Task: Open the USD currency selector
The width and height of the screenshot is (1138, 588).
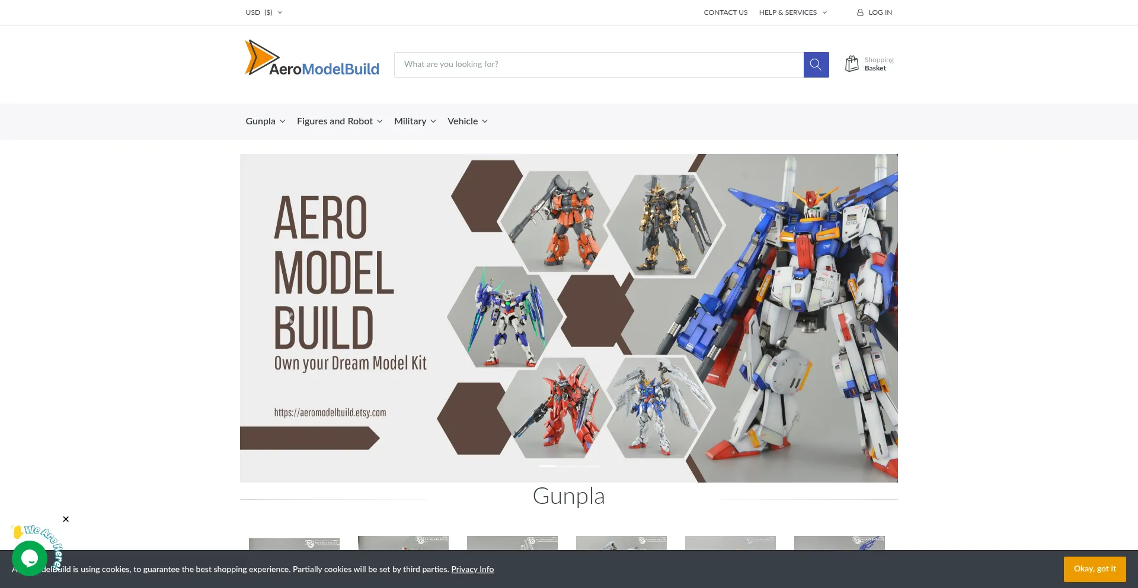Action: click(x=263, y=12)
